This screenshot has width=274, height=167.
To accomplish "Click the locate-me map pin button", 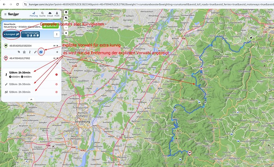I will tap(66, 33).
